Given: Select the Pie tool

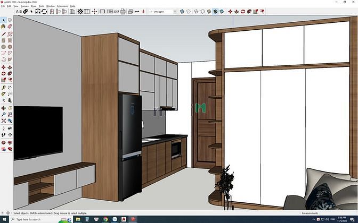Looking at the screenshot, I should [10, 59].
